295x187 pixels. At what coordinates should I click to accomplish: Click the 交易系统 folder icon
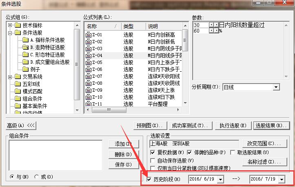(x=18, y=77)
